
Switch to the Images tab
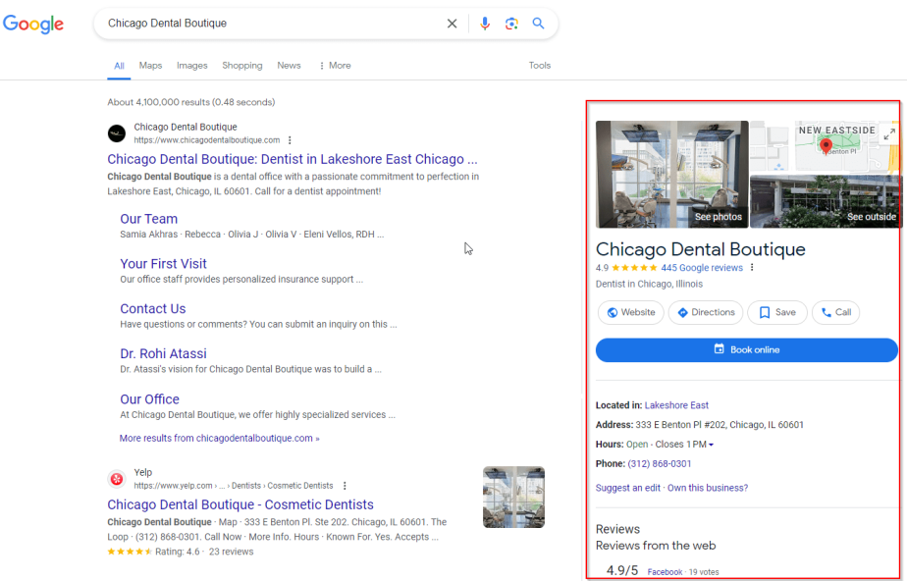[192, 66]
